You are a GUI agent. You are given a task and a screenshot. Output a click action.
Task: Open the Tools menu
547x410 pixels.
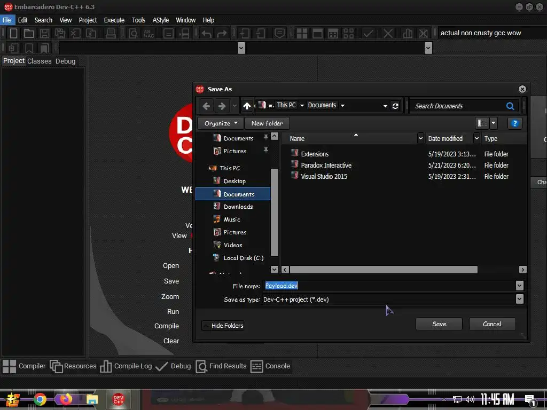[138, 20]
